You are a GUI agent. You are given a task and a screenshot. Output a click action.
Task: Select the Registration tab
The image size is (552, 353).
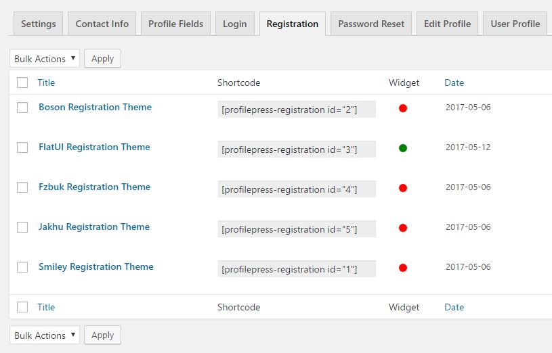[293, 24]
